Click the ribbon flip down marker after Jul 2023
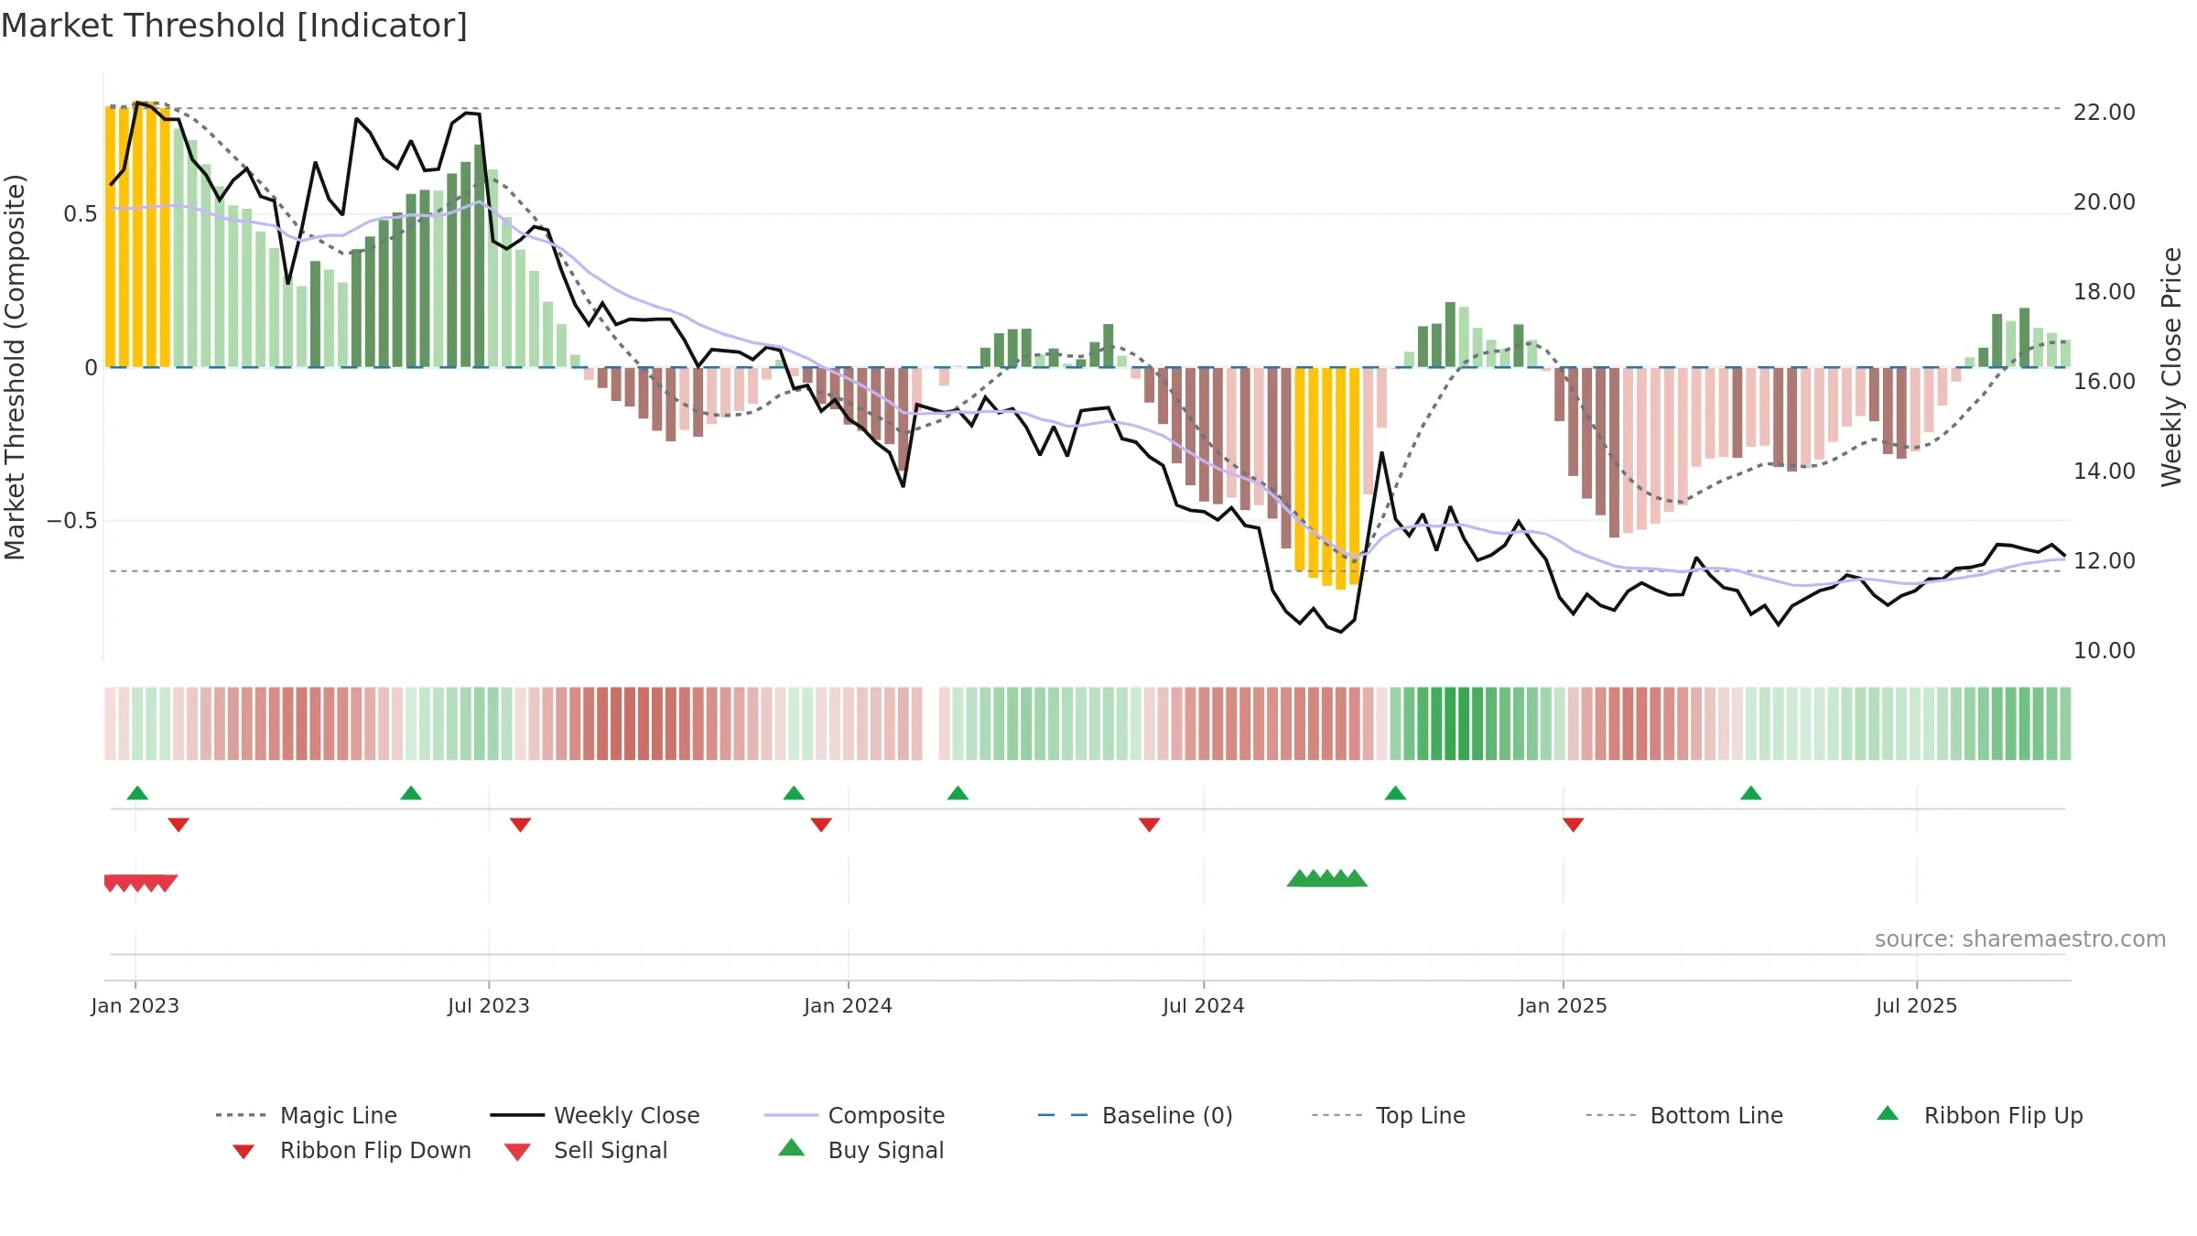This screenshot has width=2197, height=1236. click(520, 825)
